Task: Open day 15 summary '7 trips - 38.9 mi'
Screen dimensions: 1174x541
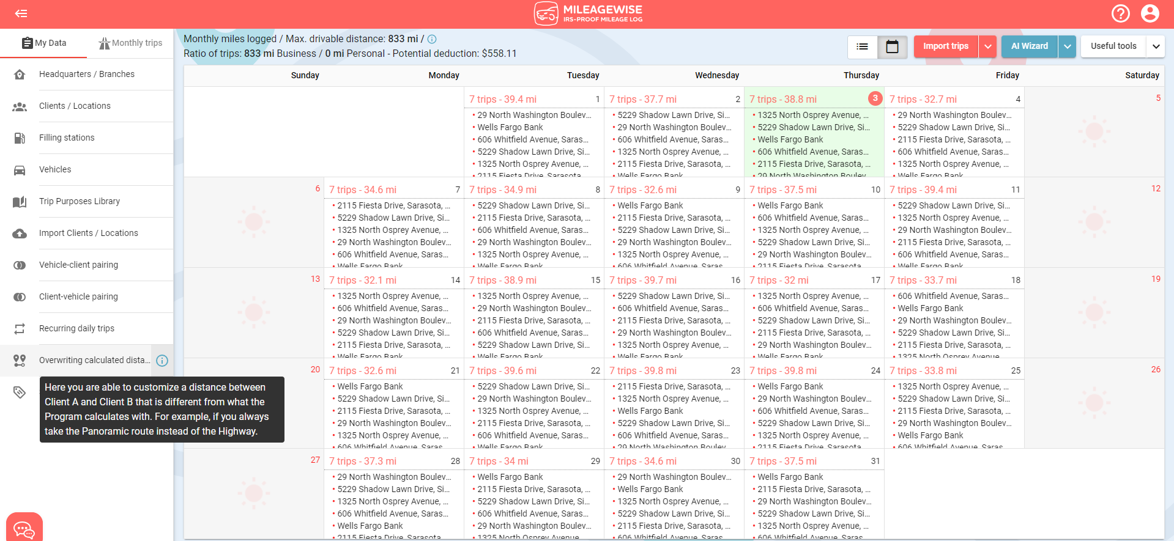Action: tap(503, 281)
